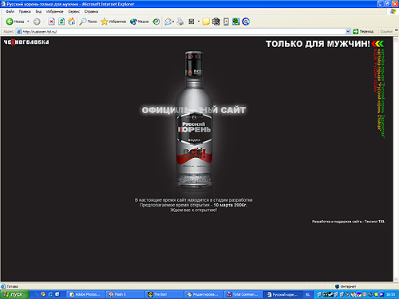Stop loading with the red X icon
This screenshot has height=299, width=399.
tap(52, 22)
